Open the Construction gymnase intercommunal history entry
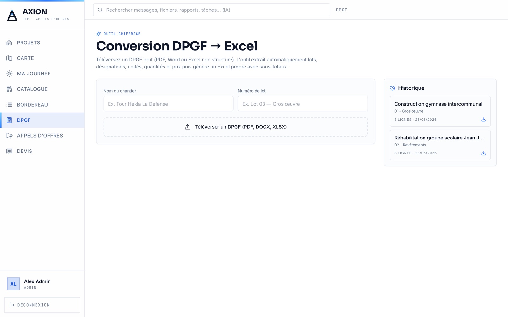508x317 pixels. (440, 112)
